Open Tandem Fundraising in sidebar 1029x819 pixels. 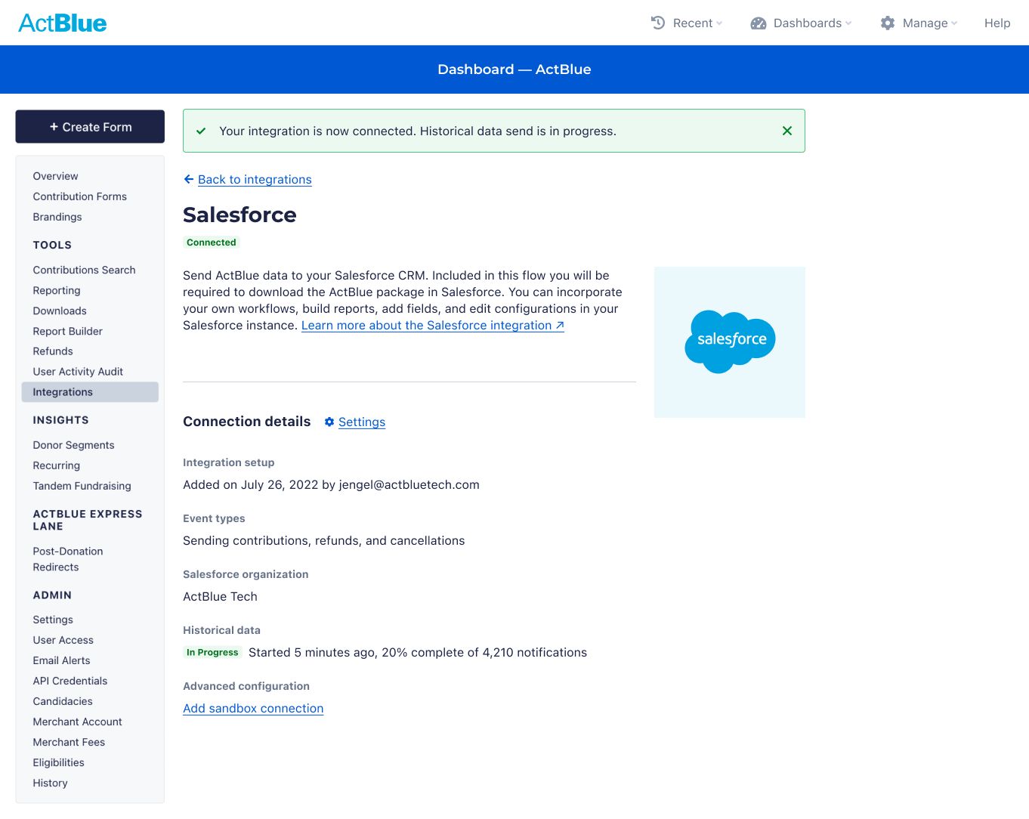pyautogui.click(x=82, y=486)
